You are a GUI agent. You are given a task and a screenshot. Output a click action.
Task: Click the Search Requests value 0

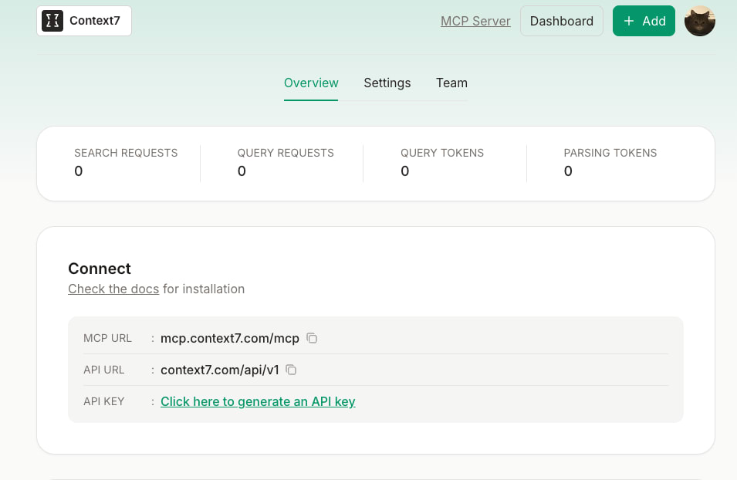[x=78, y=171]
